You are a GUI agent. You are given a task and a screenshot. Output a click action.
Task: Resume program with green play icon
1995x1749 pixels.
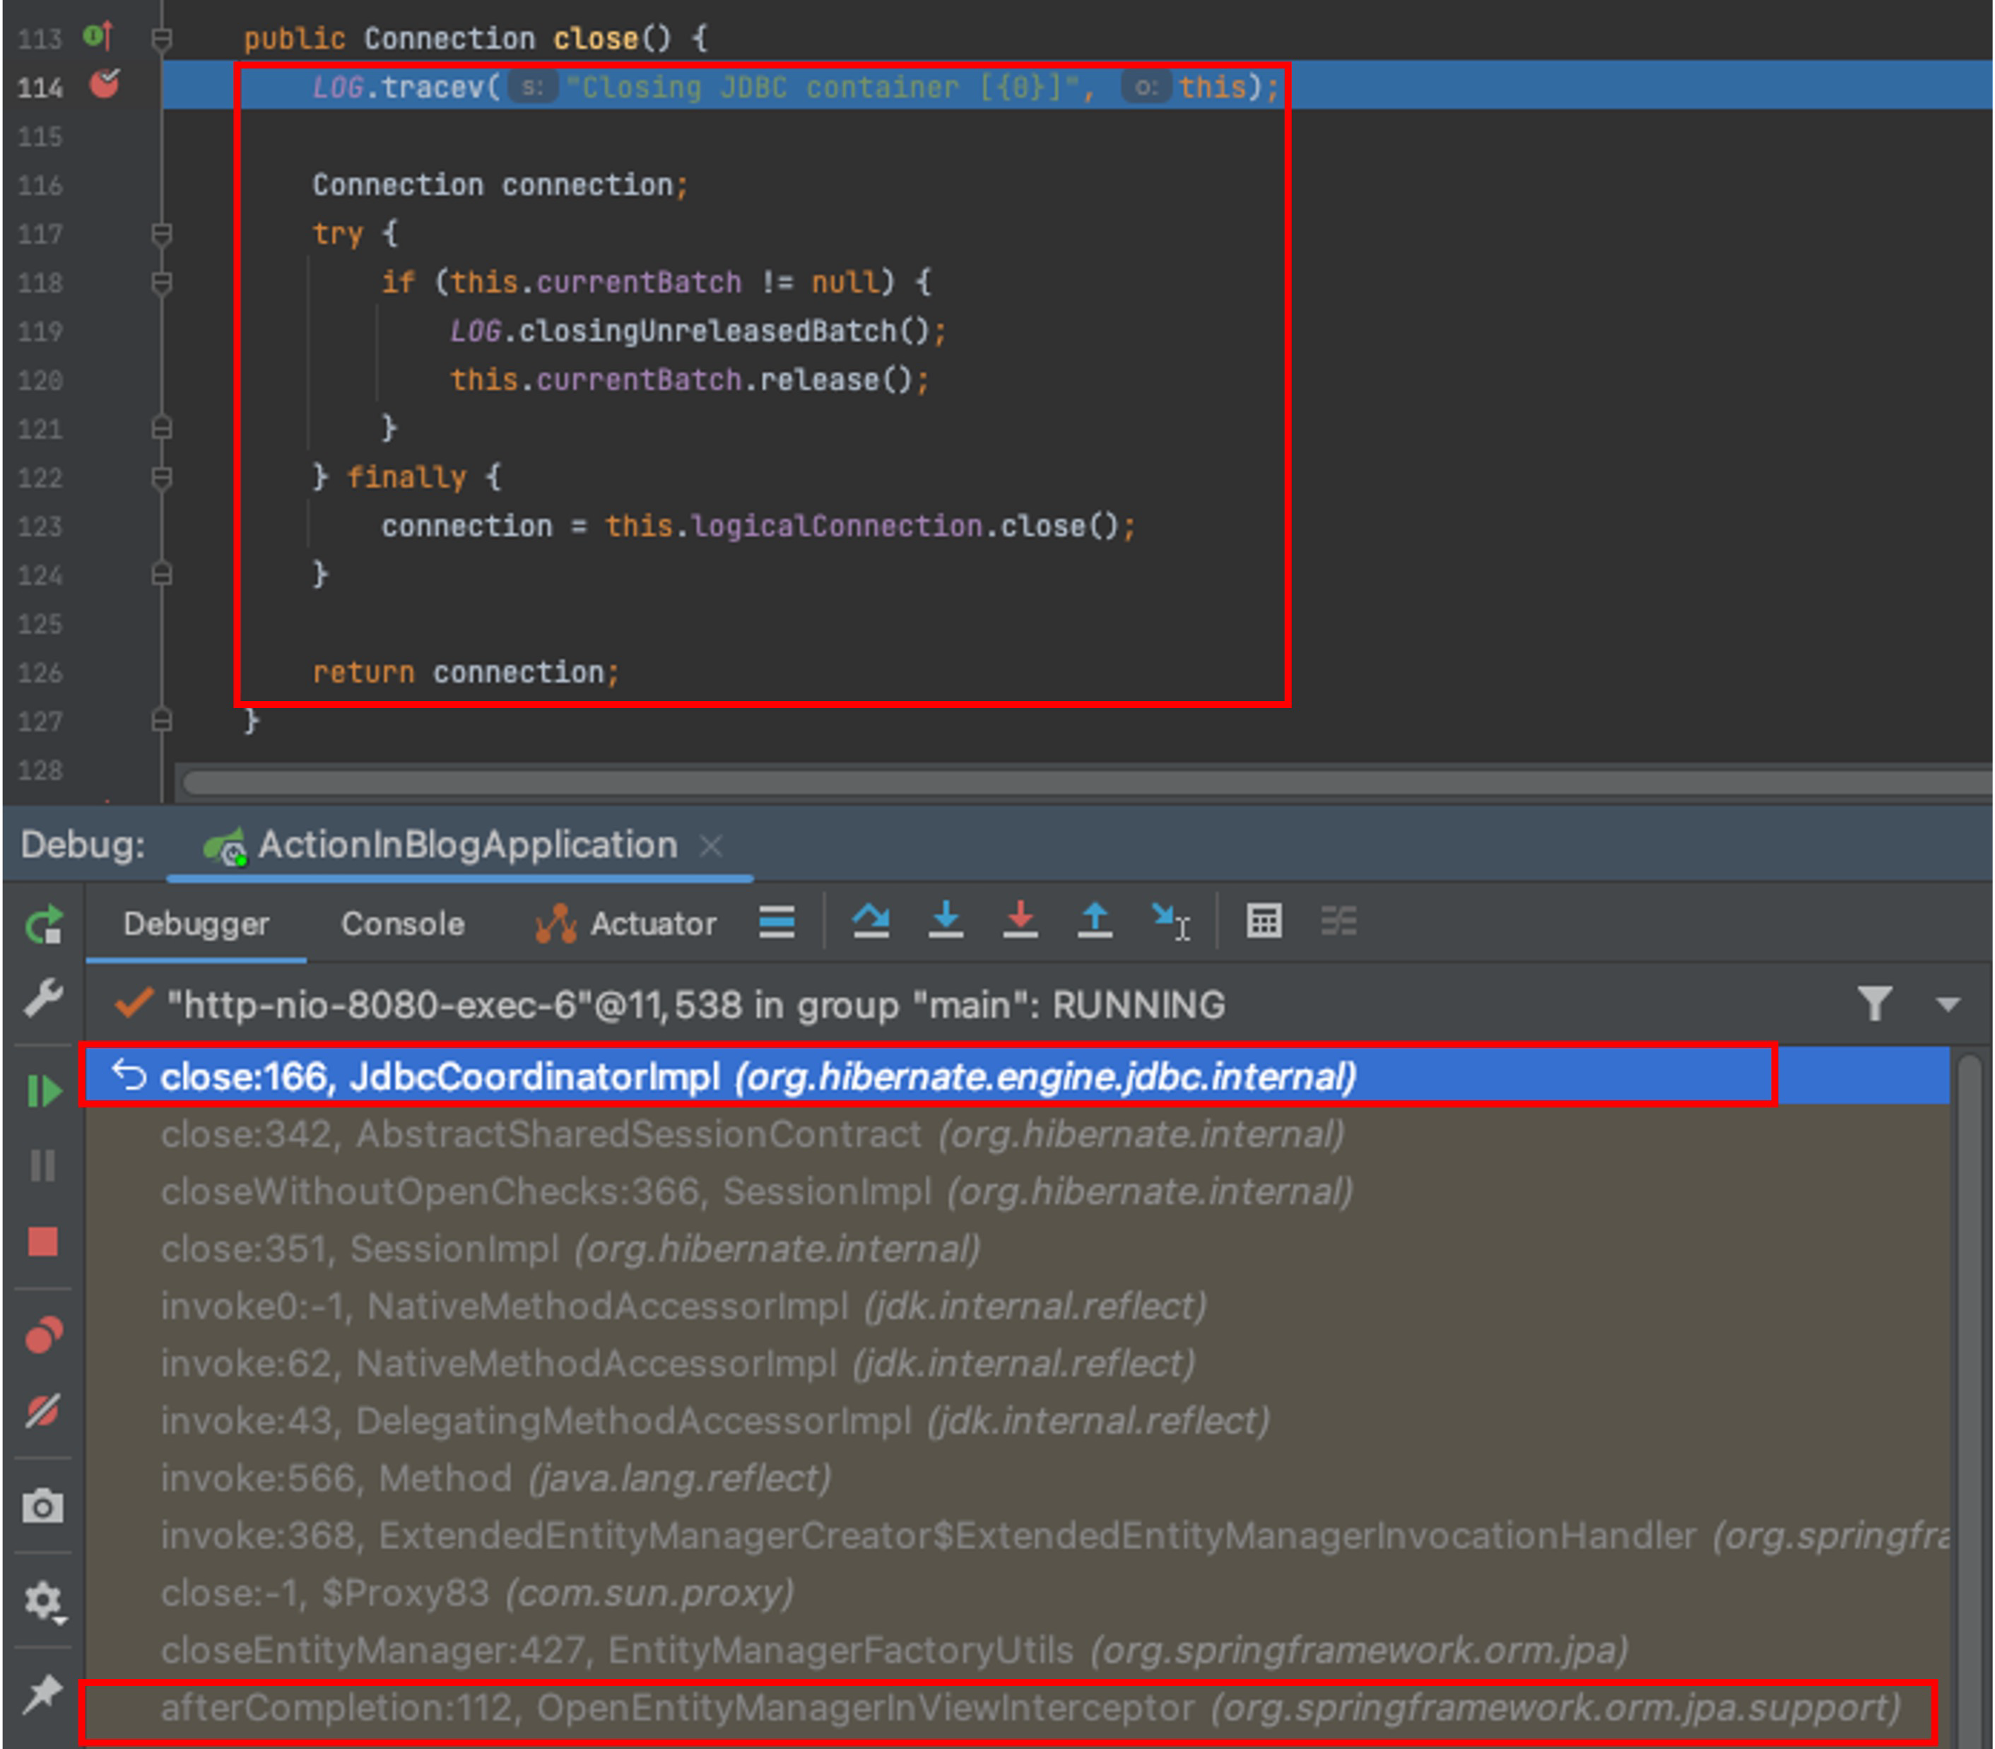(44, 1090)
